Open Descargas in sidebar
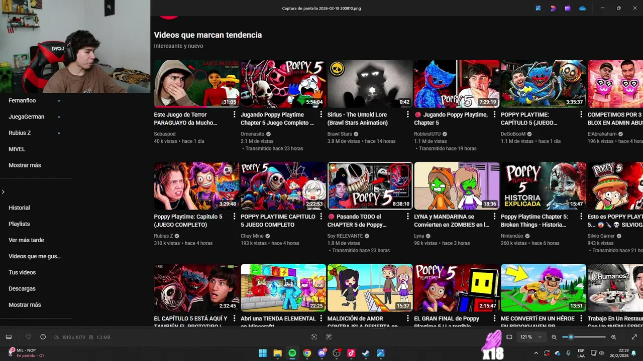Screen dimensions: 643x361 click(x=22, y=289)
